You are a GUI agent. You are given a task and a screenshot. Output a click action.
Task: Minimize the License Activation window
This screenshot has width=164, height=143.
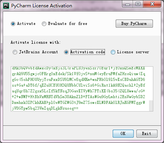click(x=128, y=4)
